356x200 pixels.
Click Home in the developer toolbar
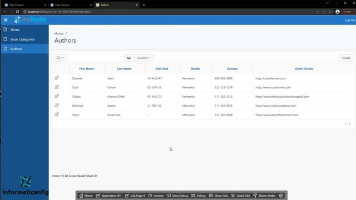[x=86, y=196]
